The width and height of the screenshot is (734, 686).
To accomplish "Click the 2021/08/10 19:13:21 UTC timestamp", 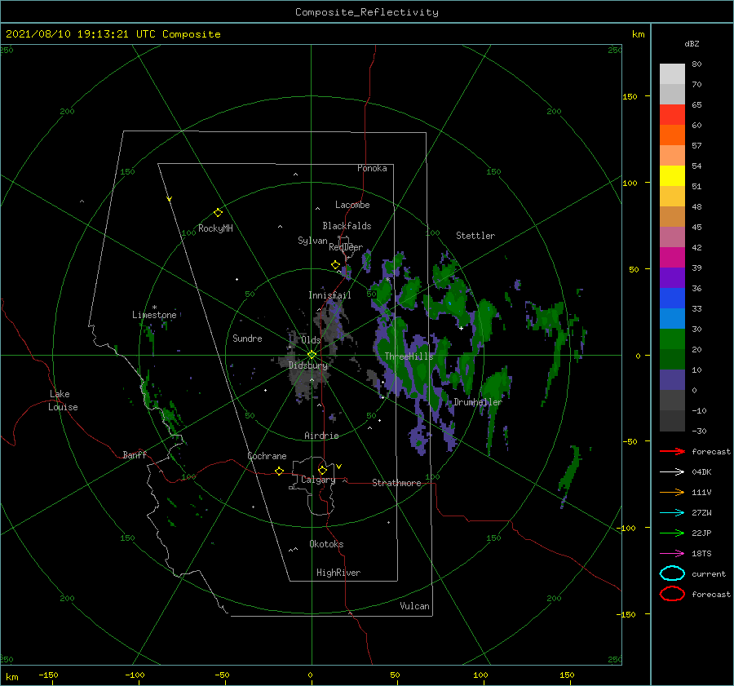I will [113, 34].
